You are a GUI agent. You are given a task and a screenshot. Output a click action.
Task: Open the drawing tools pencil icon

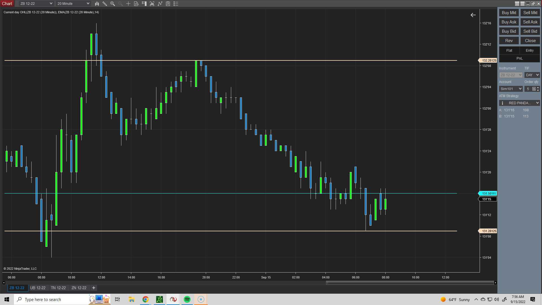pos(105,4)
